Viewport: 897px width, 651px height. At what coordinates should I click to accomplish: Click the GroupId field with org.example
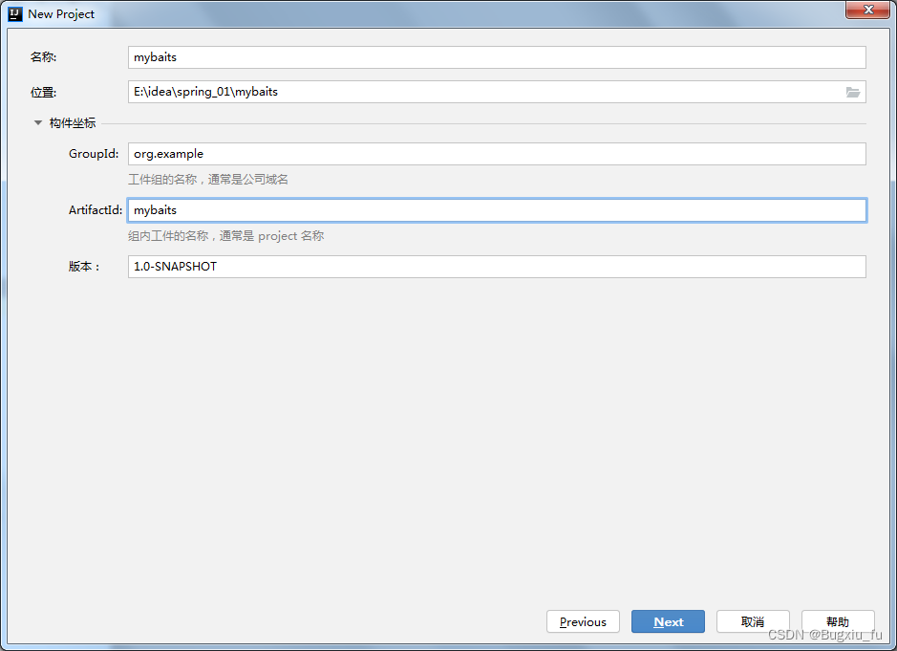(497, 154)
